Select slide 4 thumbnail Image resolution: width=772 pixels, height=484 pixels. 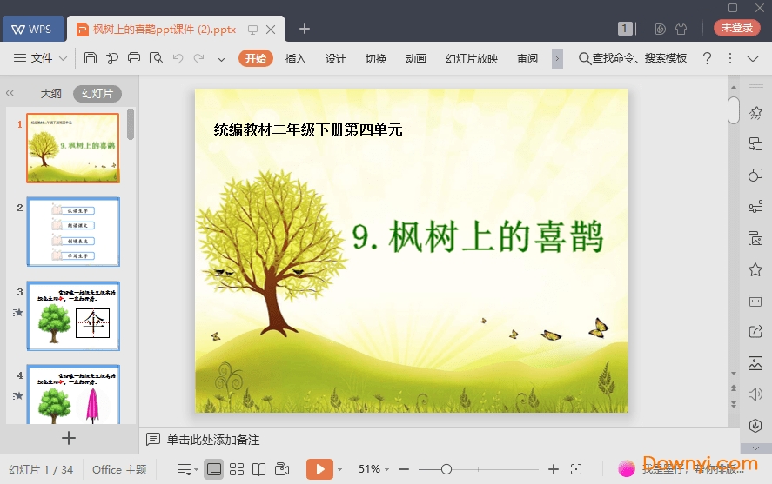pyautogui.click(x=73, y=394)
